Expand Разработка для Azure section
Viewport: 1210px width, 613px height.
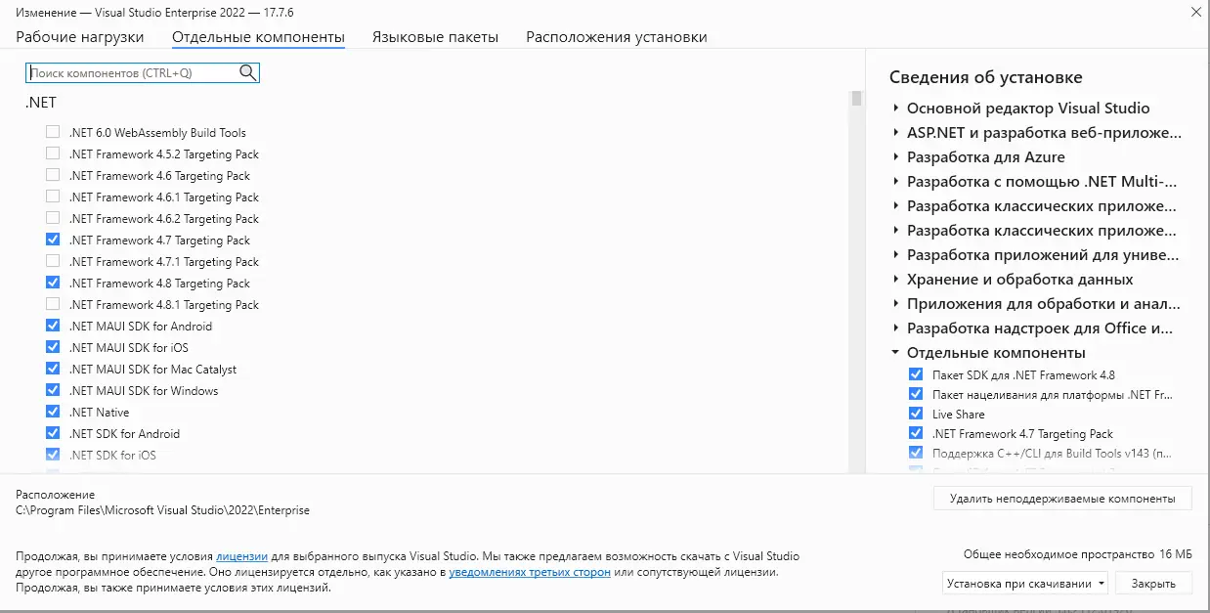tap(895, 157)
